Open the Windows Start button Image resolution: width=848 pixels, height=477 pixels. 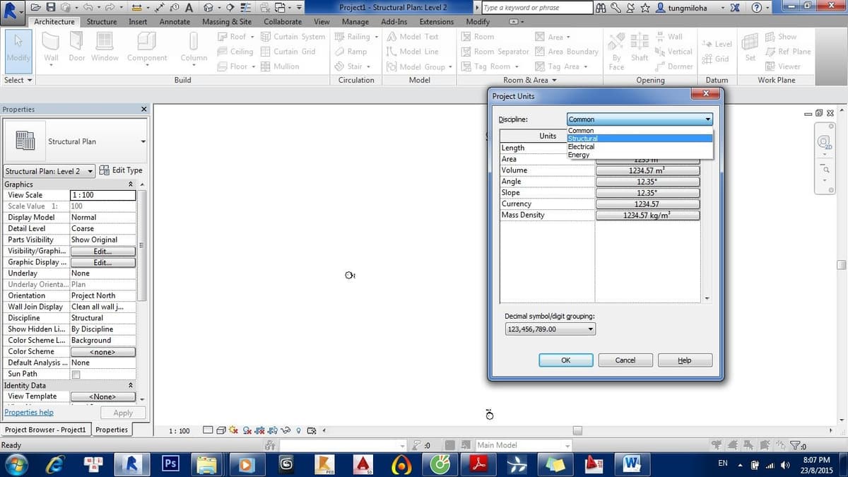tap(16, 464)
